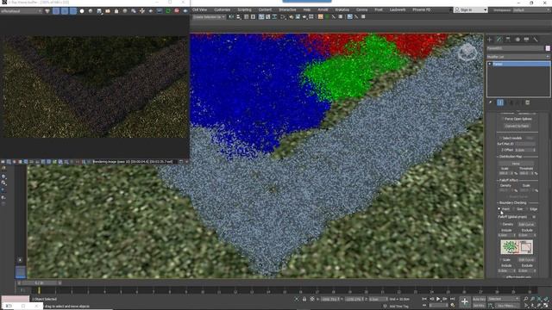
Task: Click the orange material editor icon in main toolbar
Action: (320, 16)
